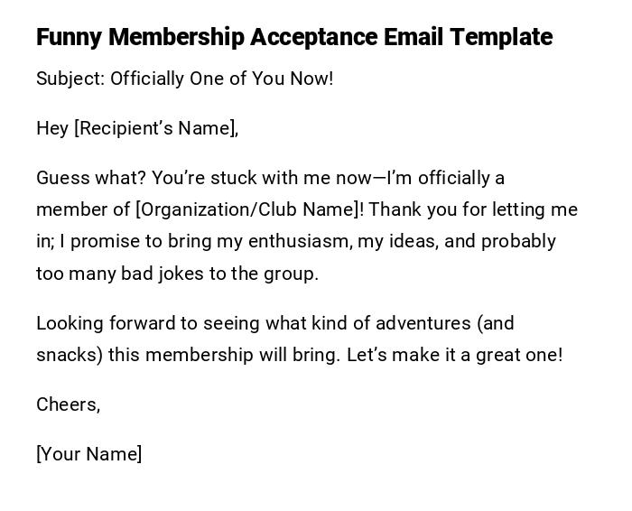Click the word 'Hey' in the greeting
This screenshot has width=632, height=511.
pyautogui.click(x=52, y=128)
